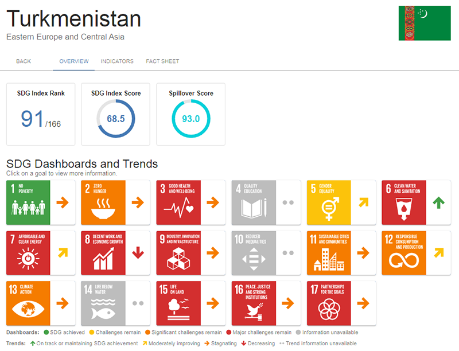This screenshot has height=351, width=459.
Task: Click the SDG Index Score gauge
Action: 116,119
